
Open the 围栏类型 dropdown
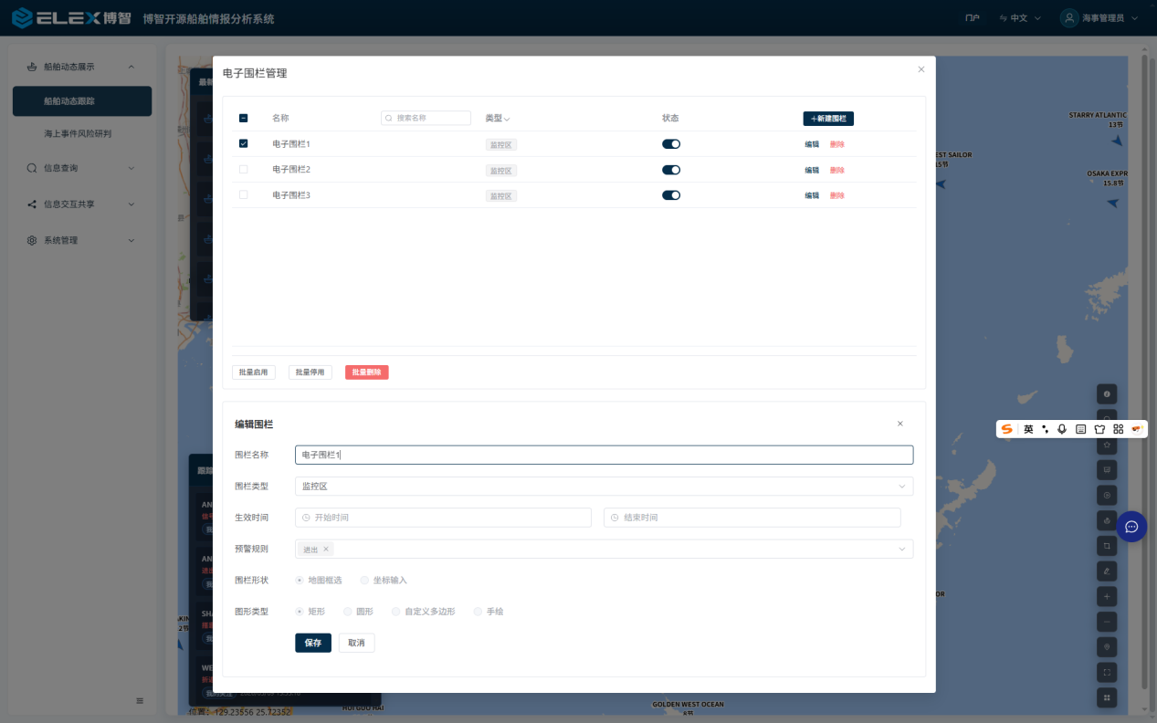coord(604,487)
